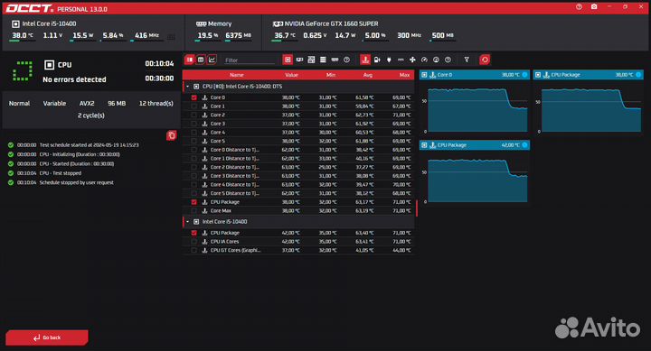Click the AVX2 instruction set label
Viewport: 651px width, 351px height.
(87, 103)
